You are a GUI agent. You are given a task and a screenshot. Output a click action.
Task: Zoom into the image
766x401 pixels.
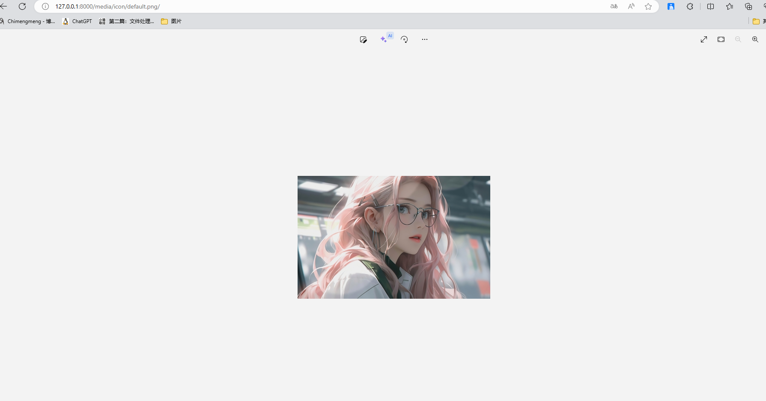pos(755,39)
